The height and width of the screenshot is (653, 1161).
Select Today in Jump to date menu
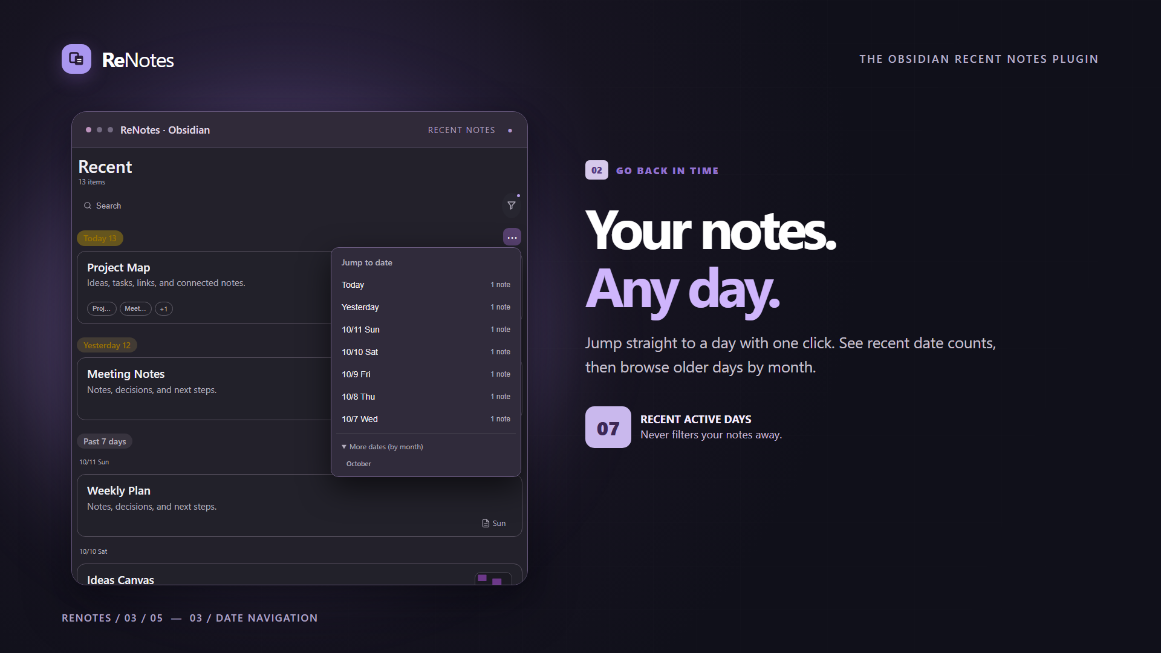pyautogui.click(x=426, y=285)
